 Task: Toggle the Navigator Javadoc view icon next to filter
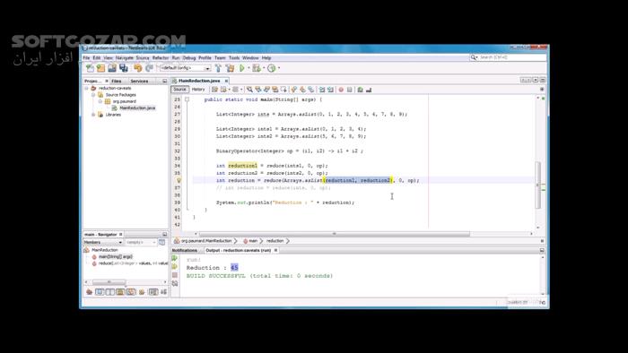161,242
